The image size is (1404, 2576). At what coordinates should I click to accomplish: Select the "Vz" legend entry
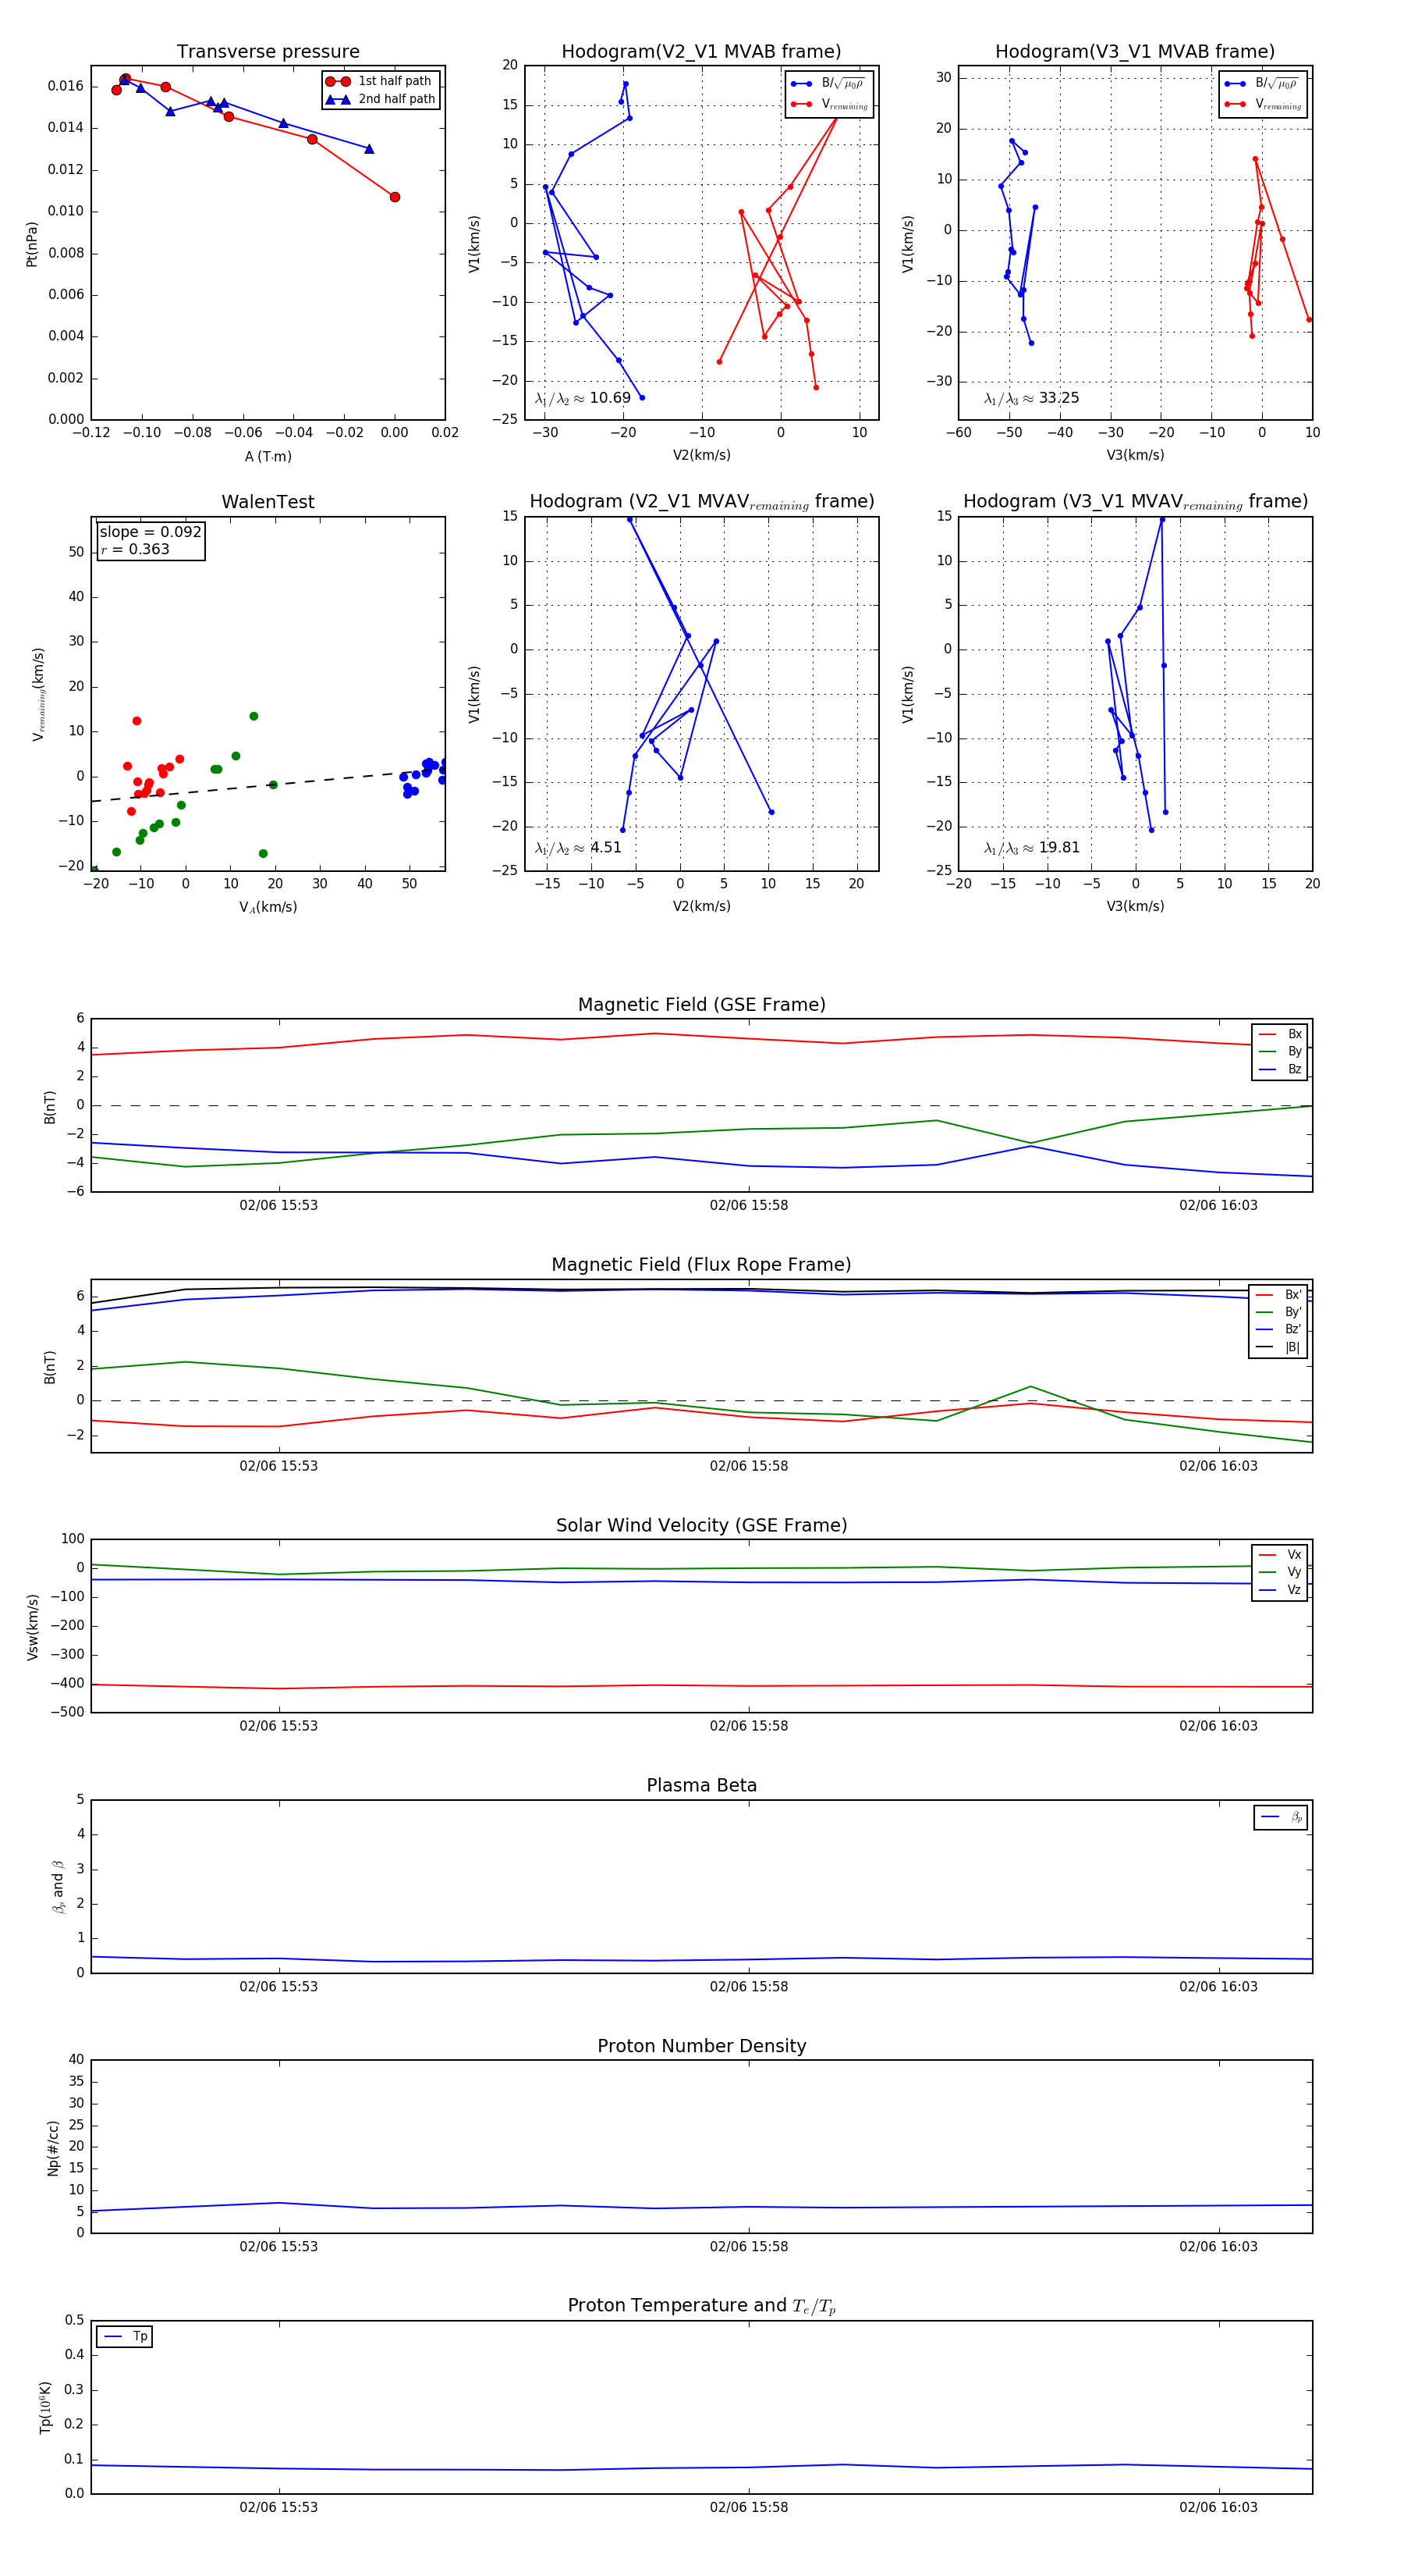point(1280,1590)
